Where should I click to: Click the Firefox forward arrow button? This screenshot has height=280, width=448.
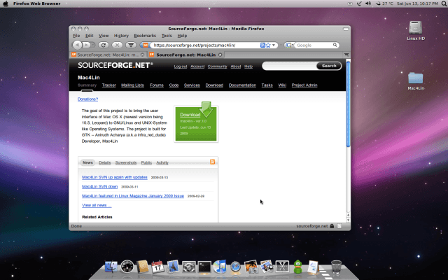(x=87, y=45)
